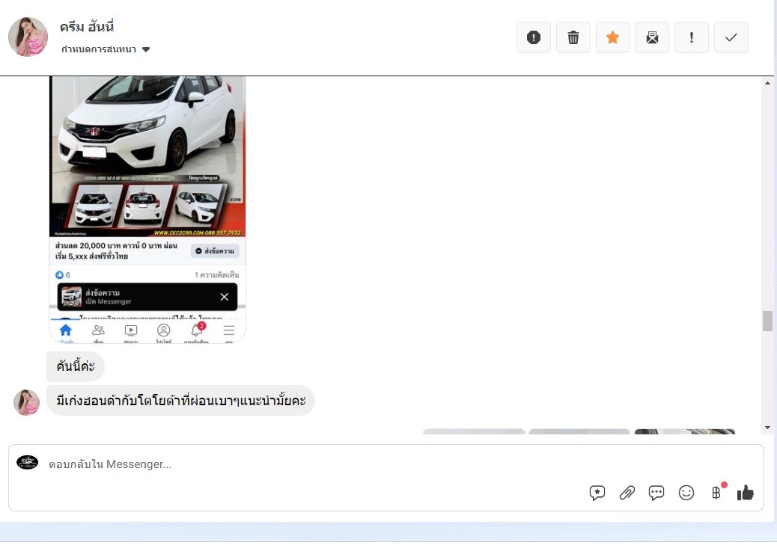Open the กำหนดการสนทนา dropdown

(99, 49)
